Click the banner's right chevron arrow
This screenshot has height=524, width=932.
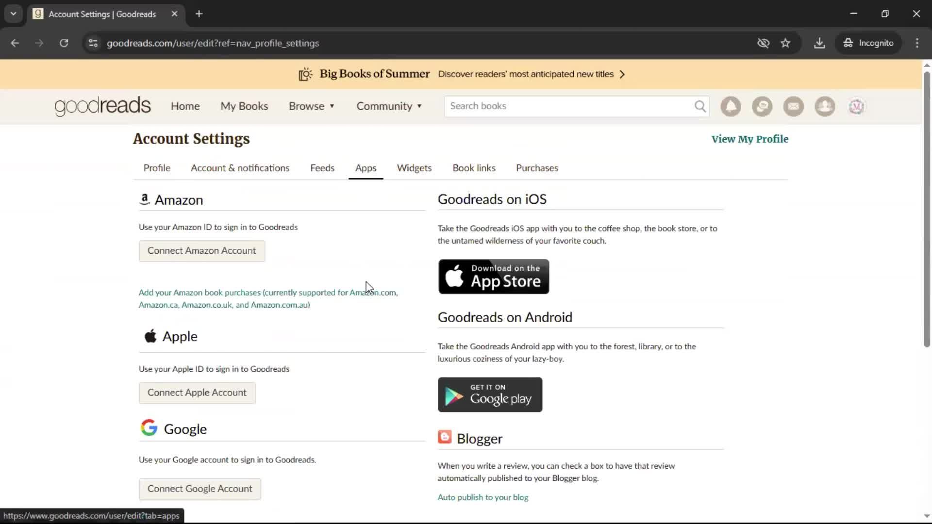pos(622,74)
